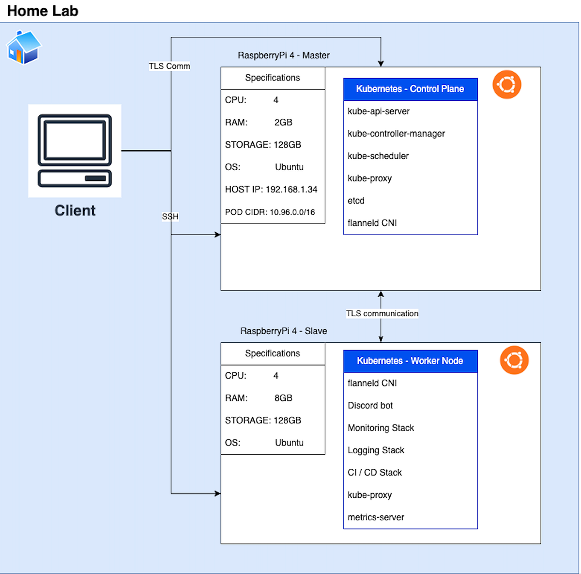Click the RaspberryPi 4 - Slave title
Image resolution: width=581 pixels, height=574 pixels.
coord(283,331)
